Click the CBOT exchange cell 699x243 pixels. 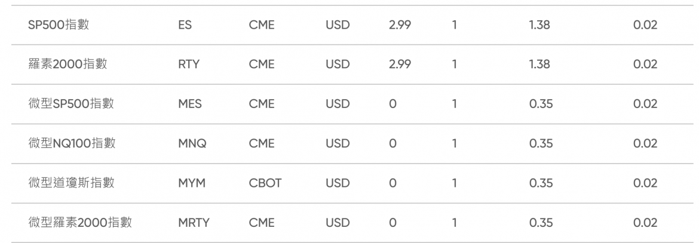(265, 183)
